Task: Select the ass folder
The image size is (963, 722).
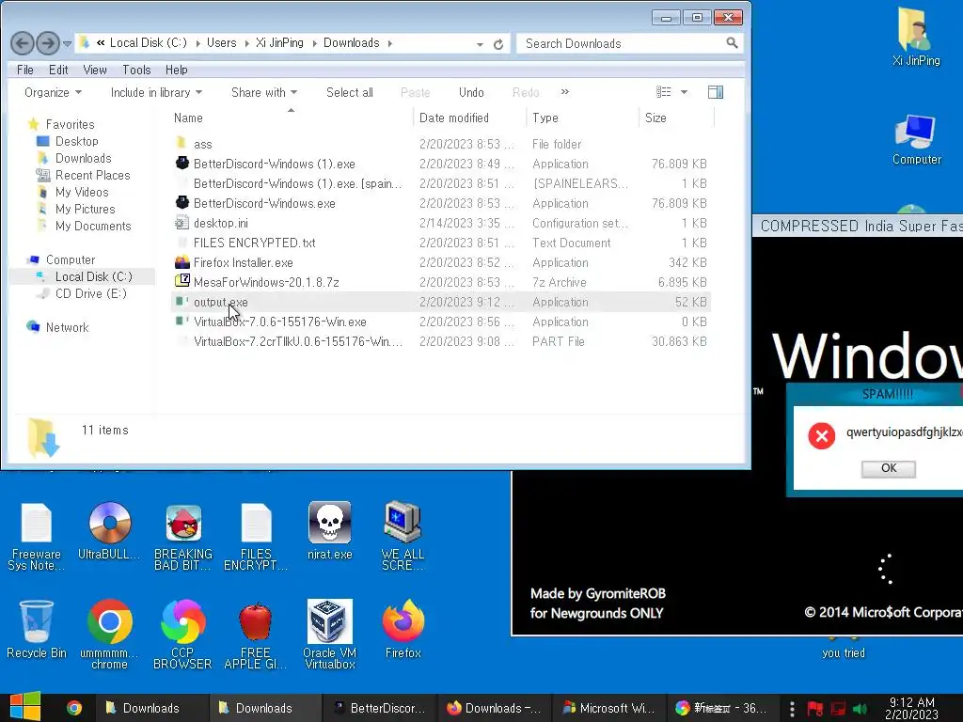Action: click(x=440, y=144)
